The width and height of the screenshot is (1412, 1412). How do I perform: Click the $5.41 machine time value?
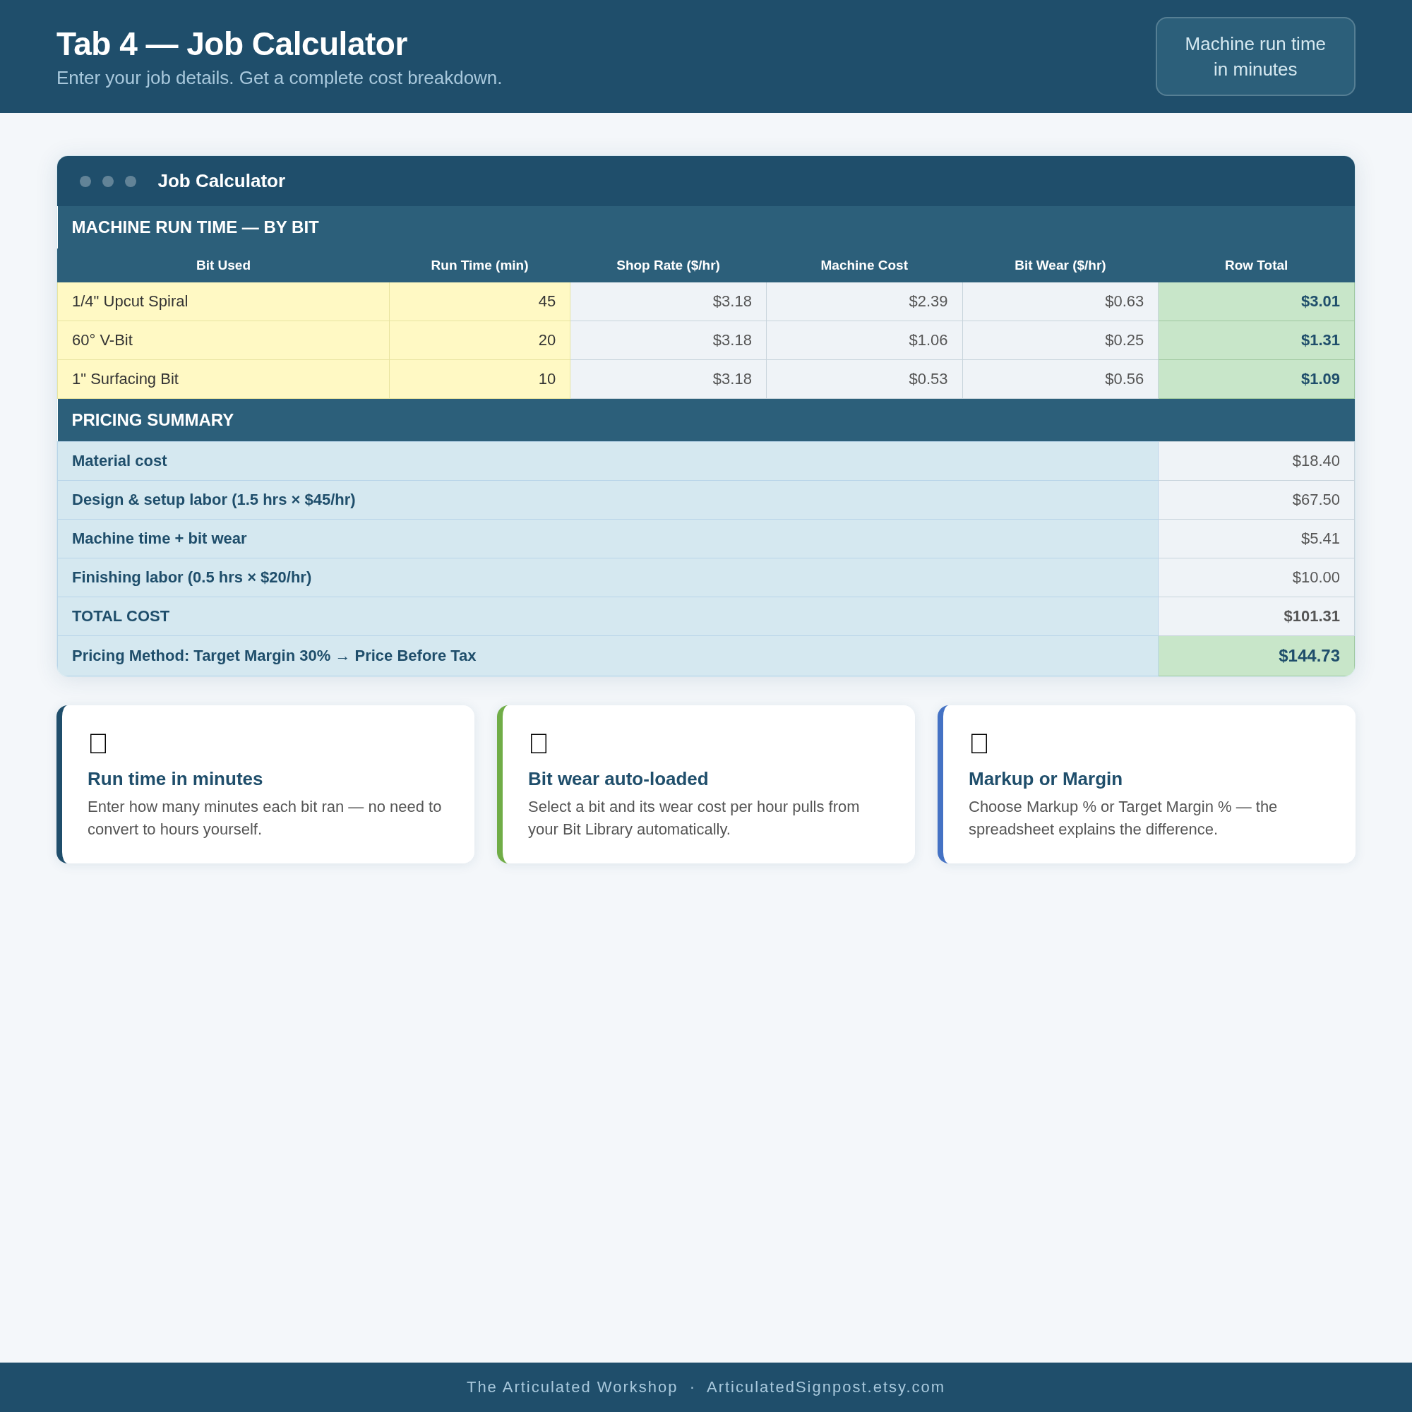tap(1257, 539)
